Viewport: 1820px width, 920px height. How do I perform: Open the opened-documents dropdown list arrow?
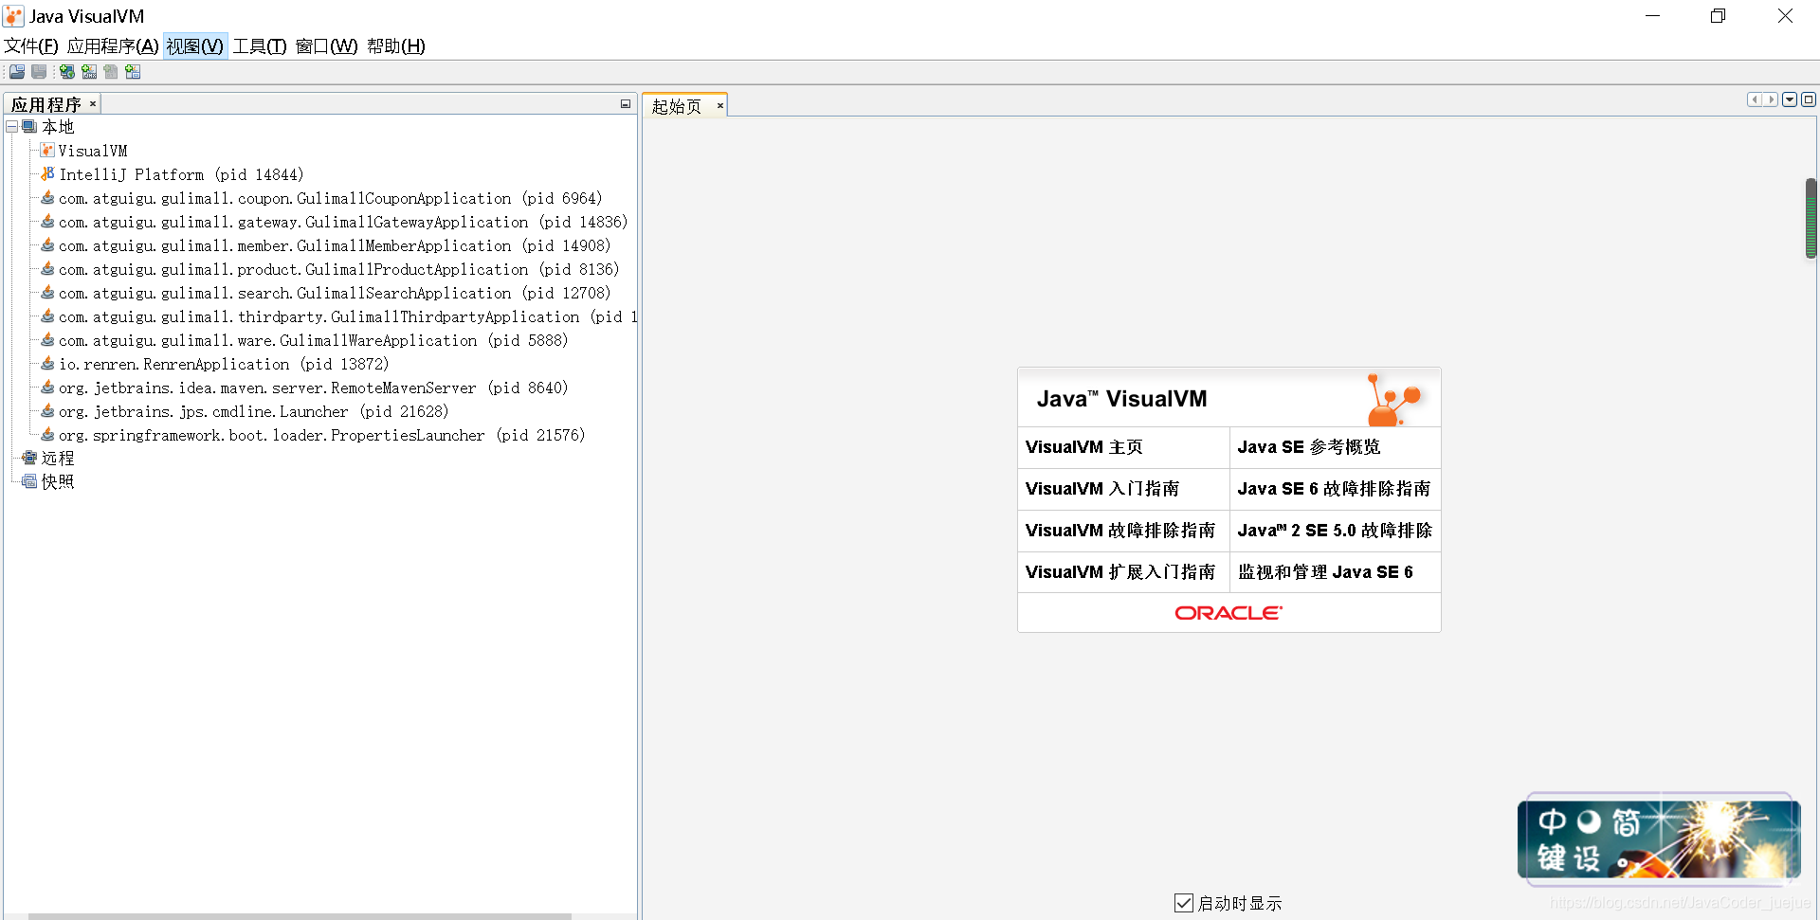[1790, 99]
